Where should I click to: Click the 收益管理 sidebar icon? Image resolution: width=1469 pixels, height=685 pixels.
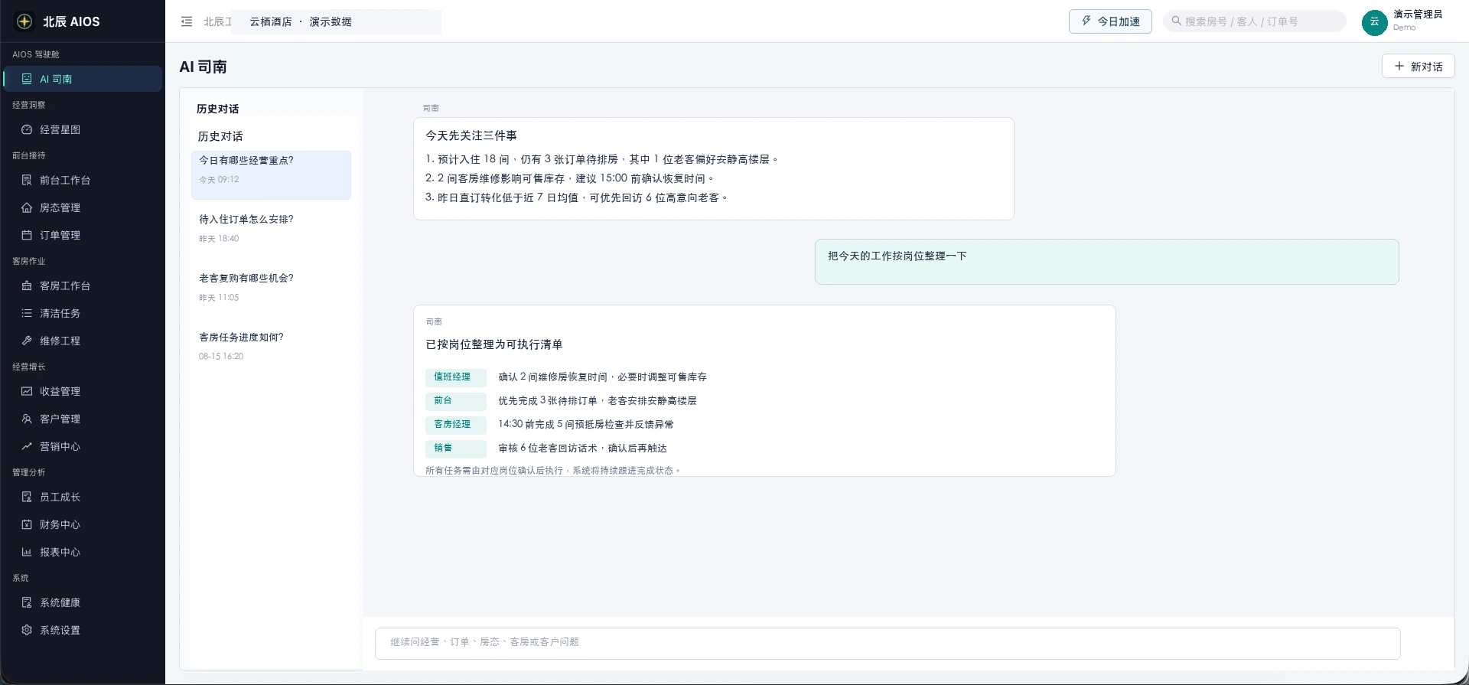pyautogui.click(x=27, y=391)
